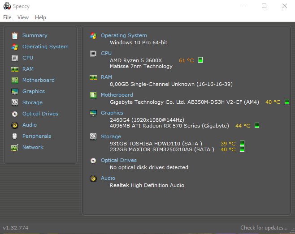Viewport: 295px width, 234px height.
Task: Click the Audio speaker icon in summary panel
Action: pyautogui.click(x=93, y=179)
